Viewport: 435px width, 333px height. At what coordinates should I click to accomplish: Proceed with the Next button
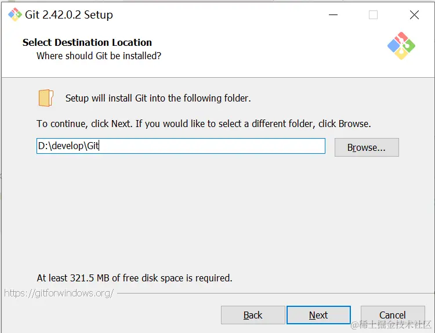point(318,315)
